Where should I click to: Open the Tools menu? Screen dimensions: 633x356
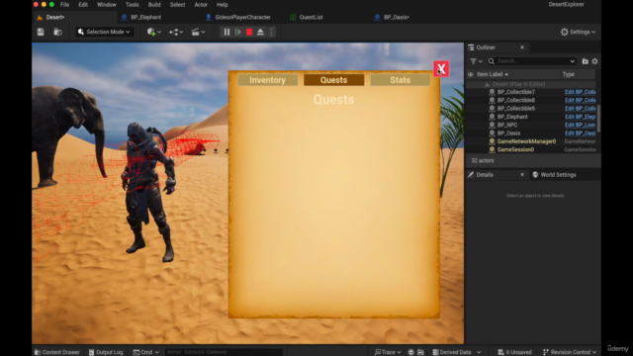pos(132,5)
